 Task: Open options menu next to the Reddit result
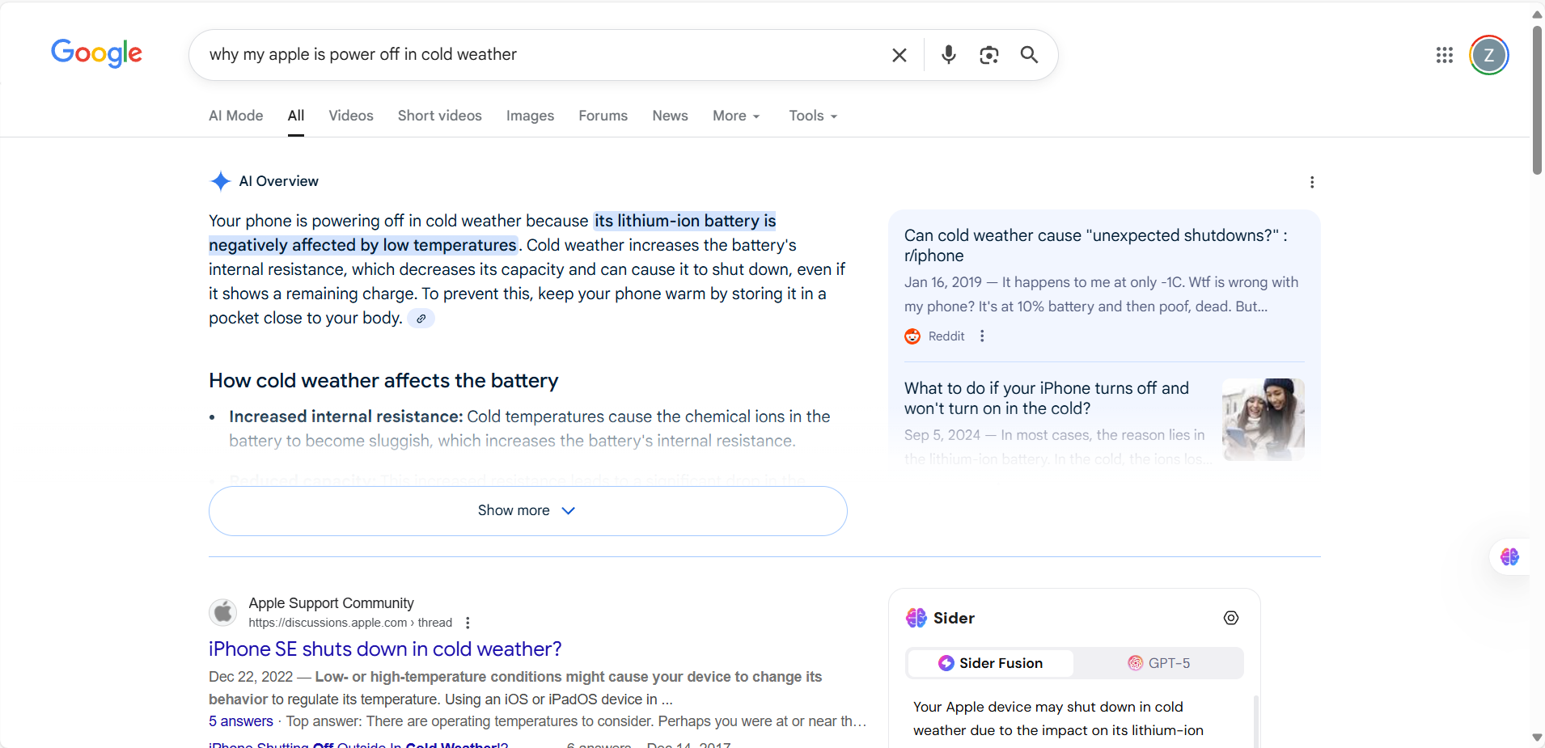click(x=980, y=336)
